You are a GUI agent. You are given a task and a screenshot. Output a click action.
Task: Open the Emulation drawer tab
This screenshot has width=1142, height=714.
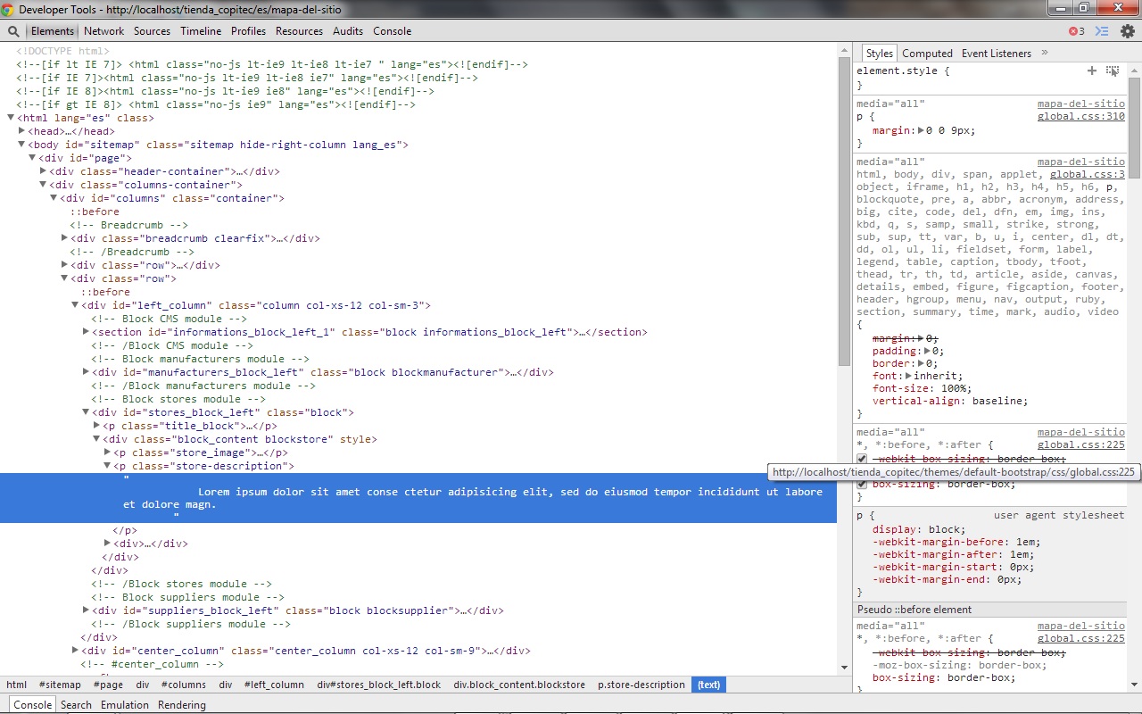click(x=125, y=705)
